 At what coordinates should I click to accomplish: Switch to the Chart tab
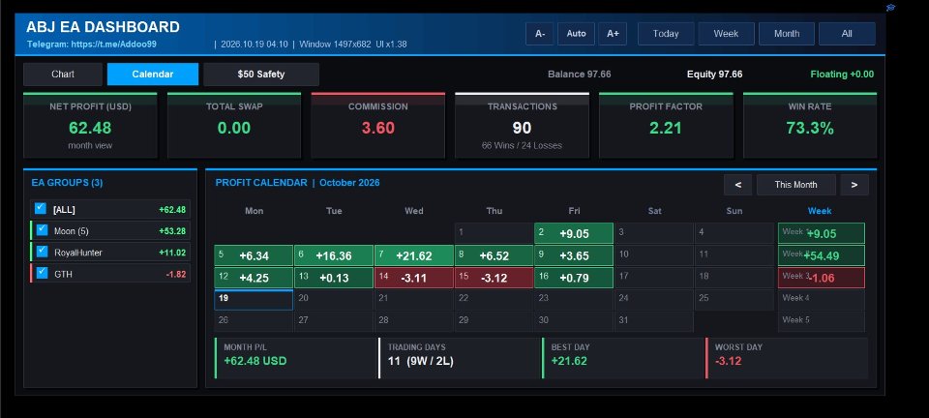(63, 74)
